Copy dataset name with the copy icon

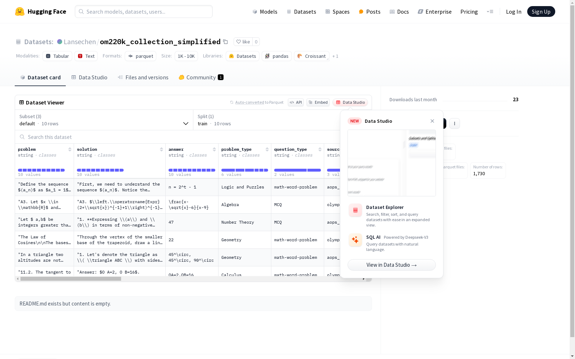pos(225,42)
